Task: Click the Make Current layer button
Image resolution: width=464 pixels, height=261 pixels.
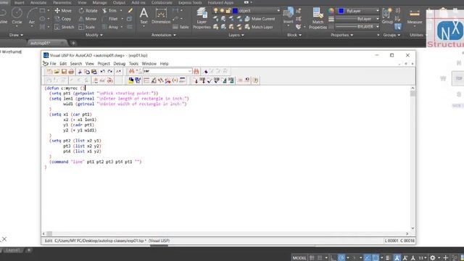Action: tap(260, 19)
